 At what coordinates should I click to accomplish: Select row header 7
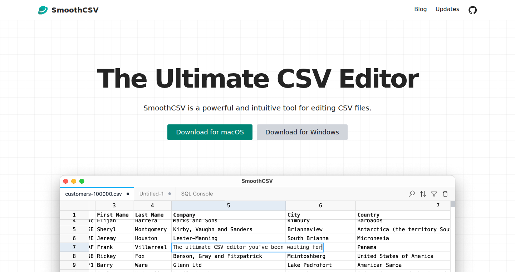(x=74, y=247)
